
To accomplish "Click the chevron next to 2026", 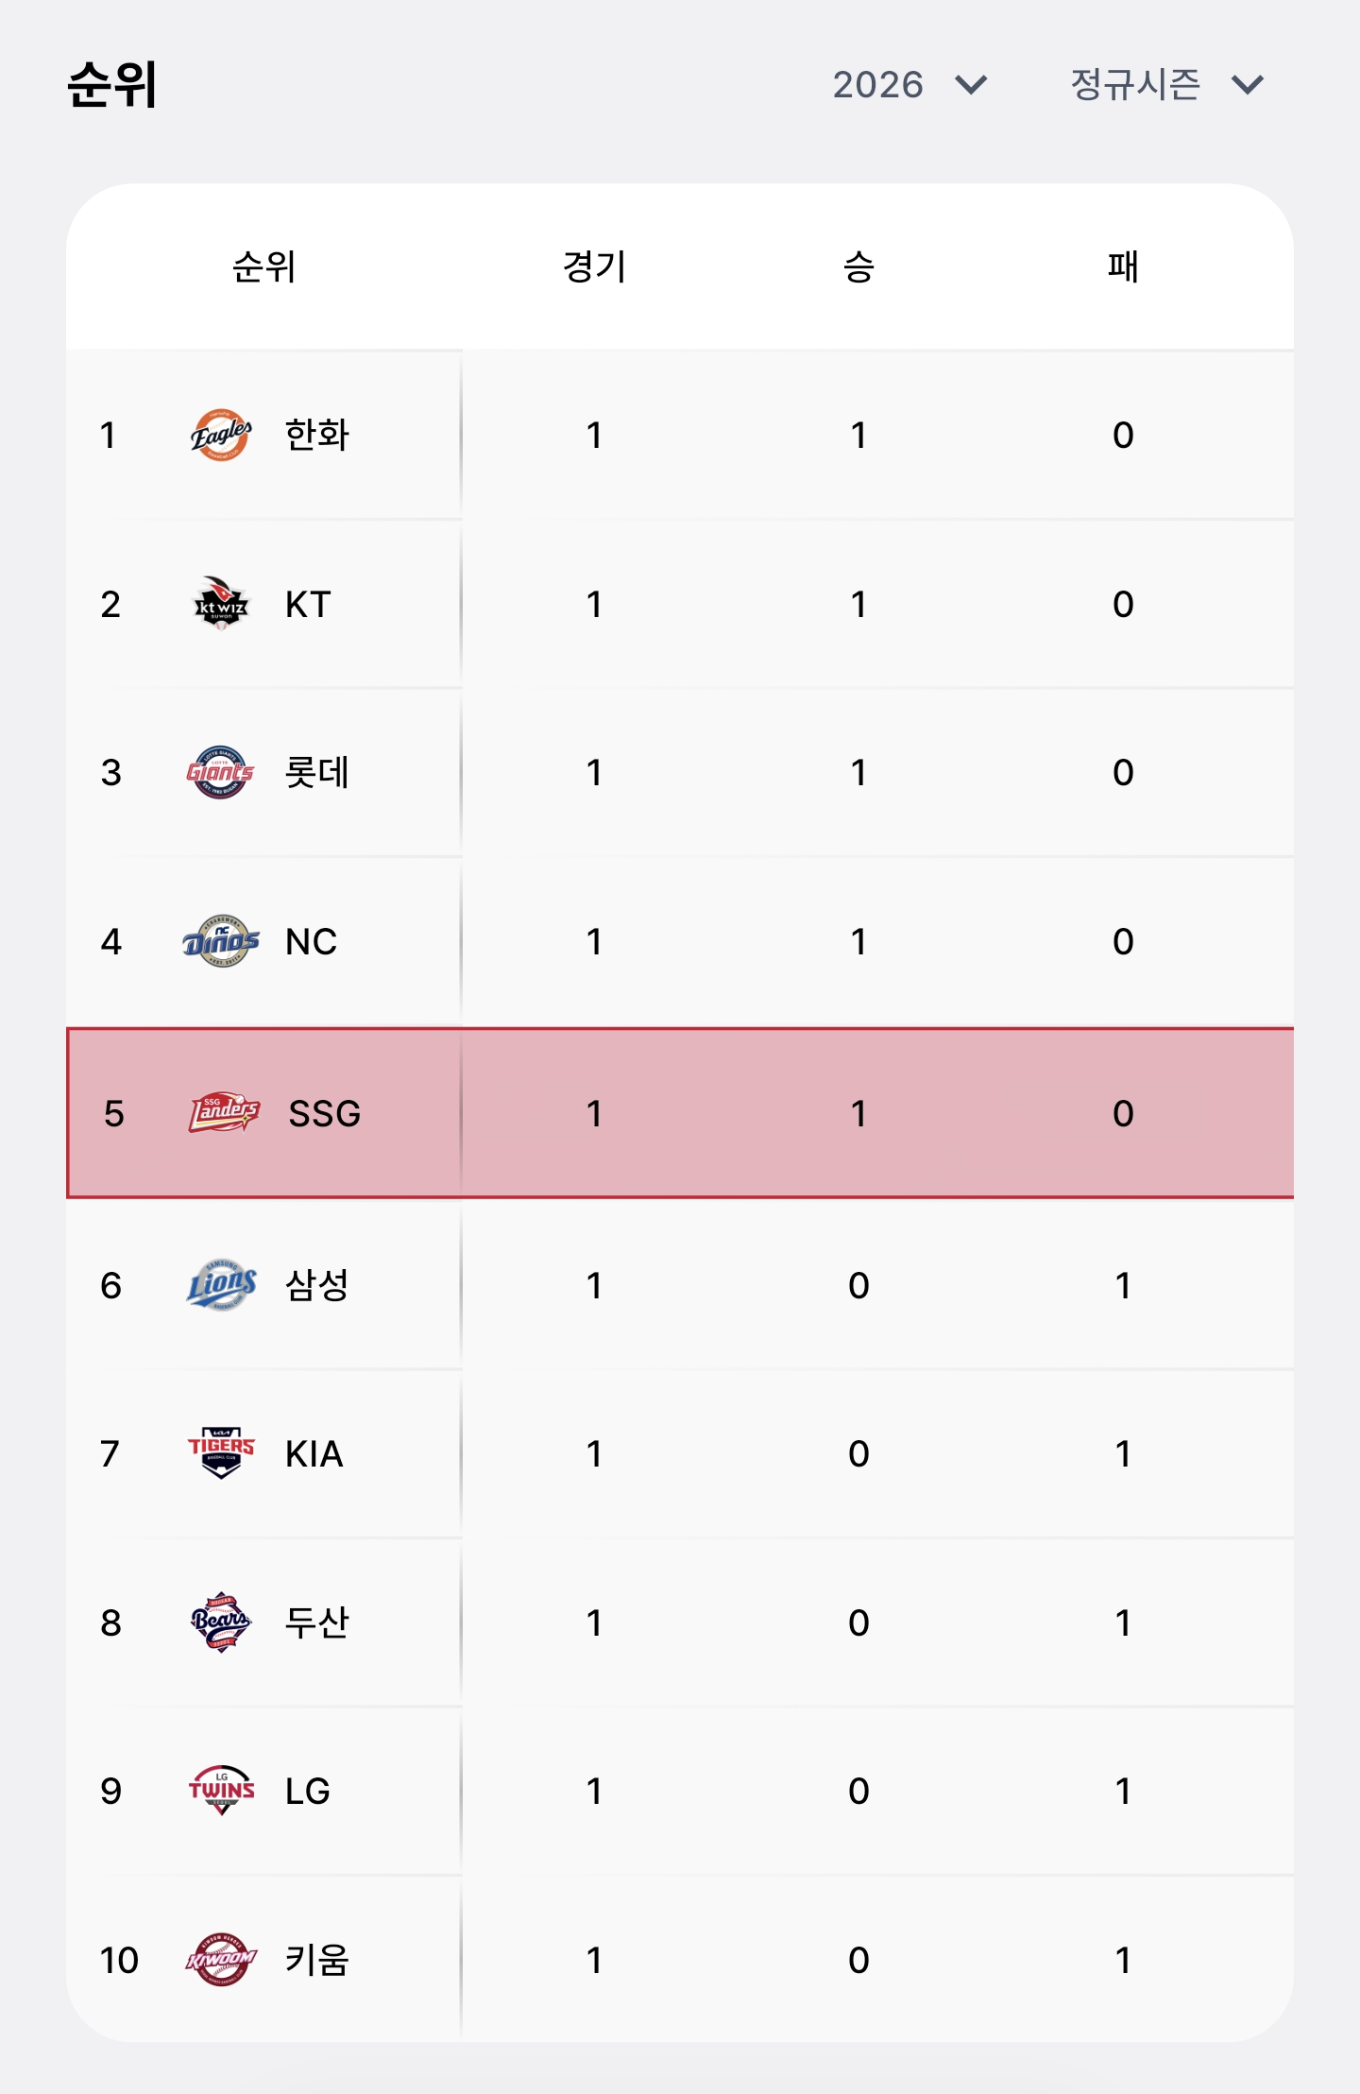I will coord(971,86).
